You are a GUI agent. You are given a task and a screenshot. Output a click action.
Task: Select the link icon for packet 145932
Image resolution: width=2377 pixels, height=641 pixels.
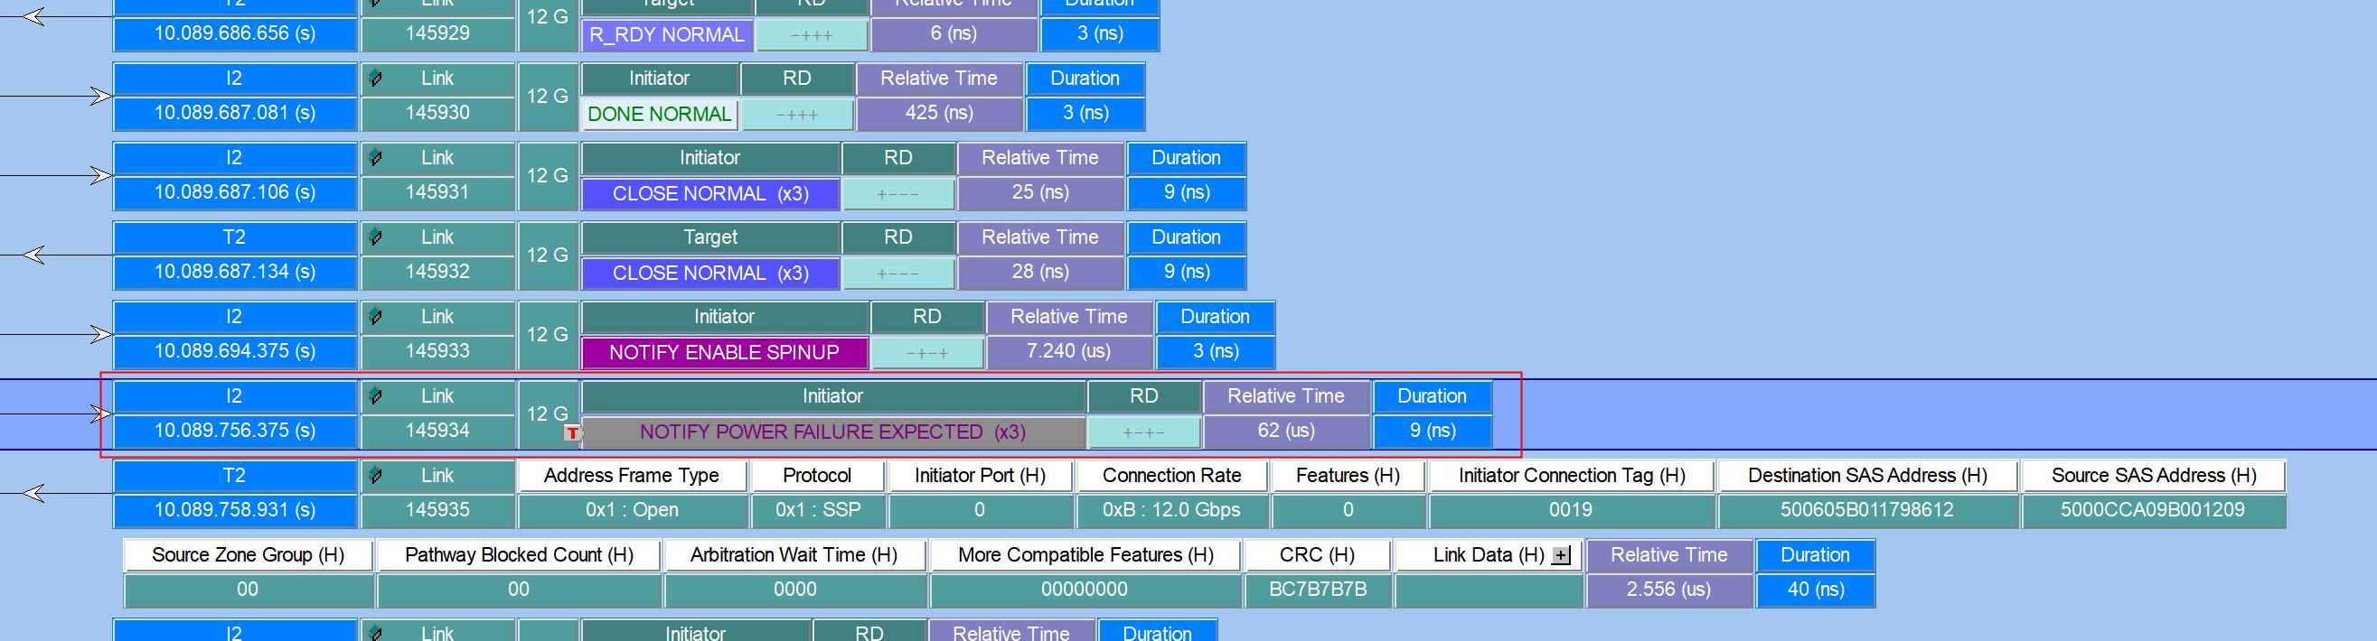pyautogui.click(x=375, y=238)
